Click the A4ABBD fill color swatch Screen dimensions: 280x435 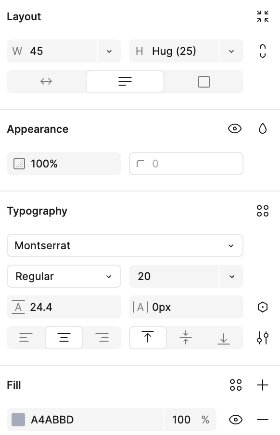click(x=18, y=420)
